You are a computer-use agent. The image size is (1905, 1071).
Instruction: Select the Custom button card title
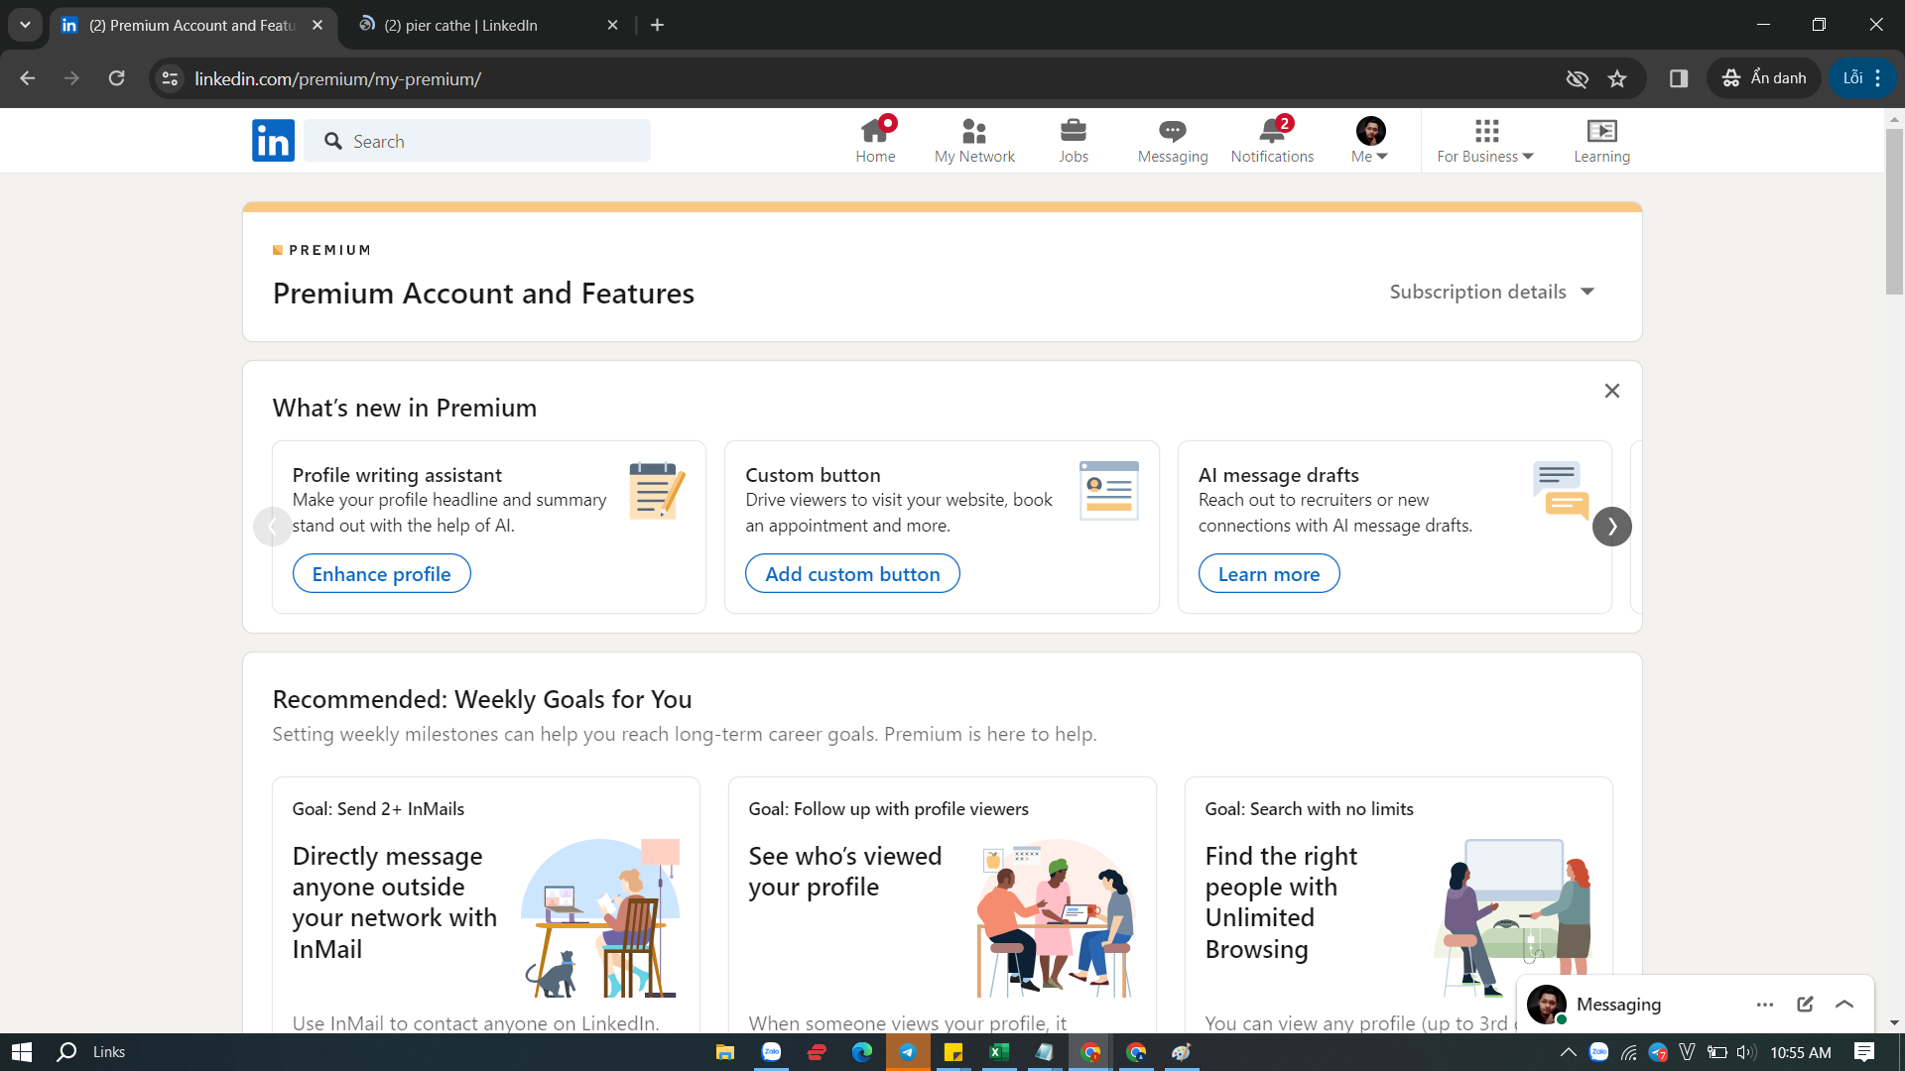pos(813,475)
